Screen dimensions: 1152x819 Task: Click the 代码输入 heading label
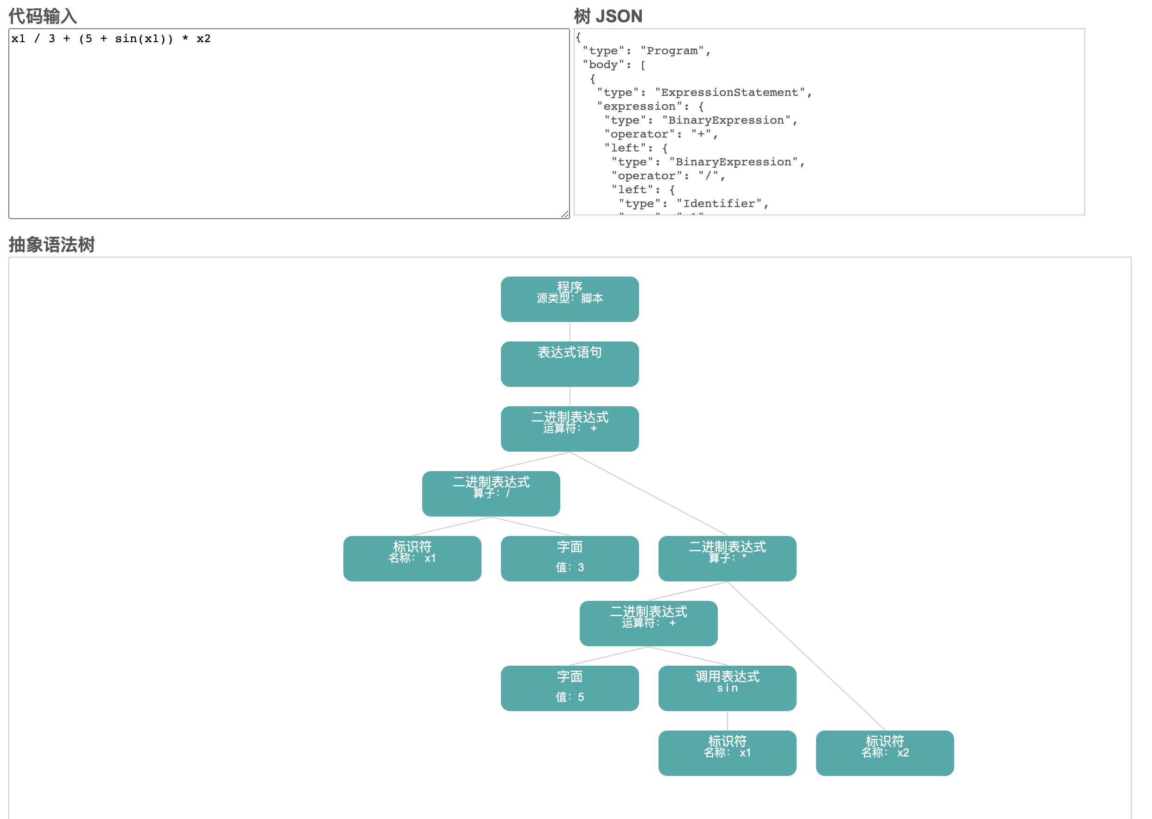[42, 16]
